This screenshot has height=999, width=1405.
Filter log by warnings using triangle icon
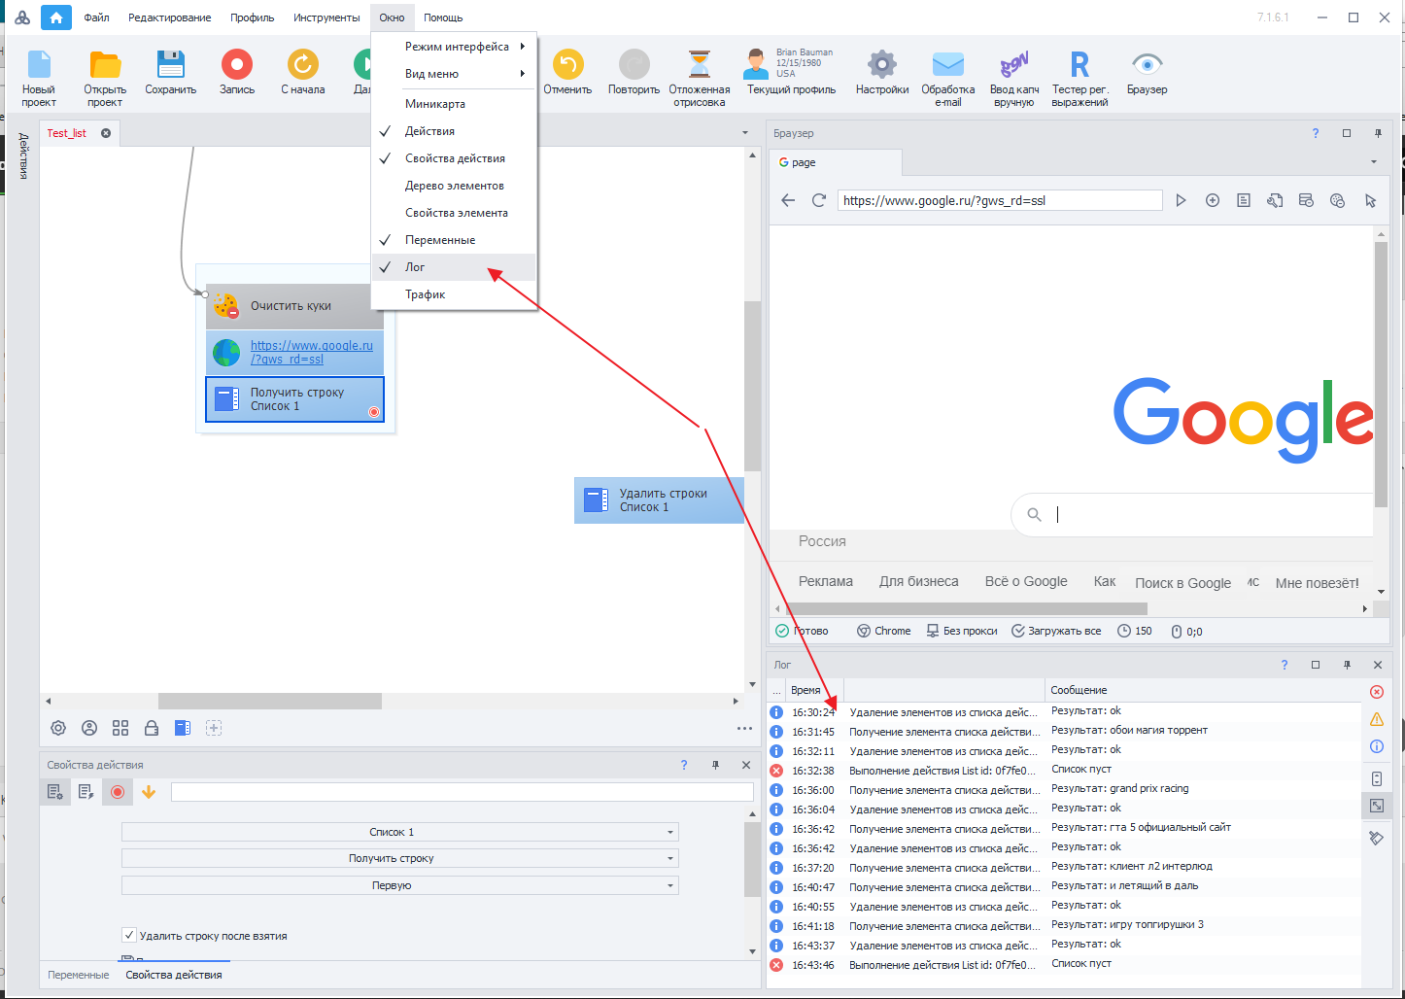1377,719
